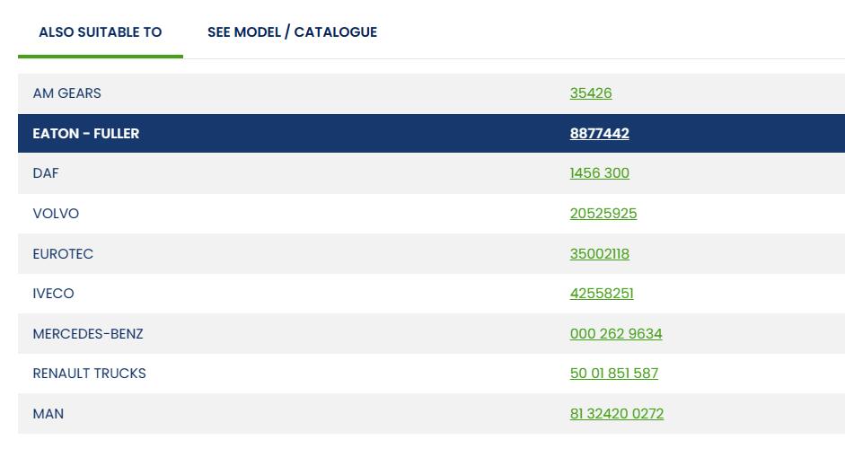Click Volvo part number 20525925
The height and width of the screenshot is (449, 845).
(603, 214)
